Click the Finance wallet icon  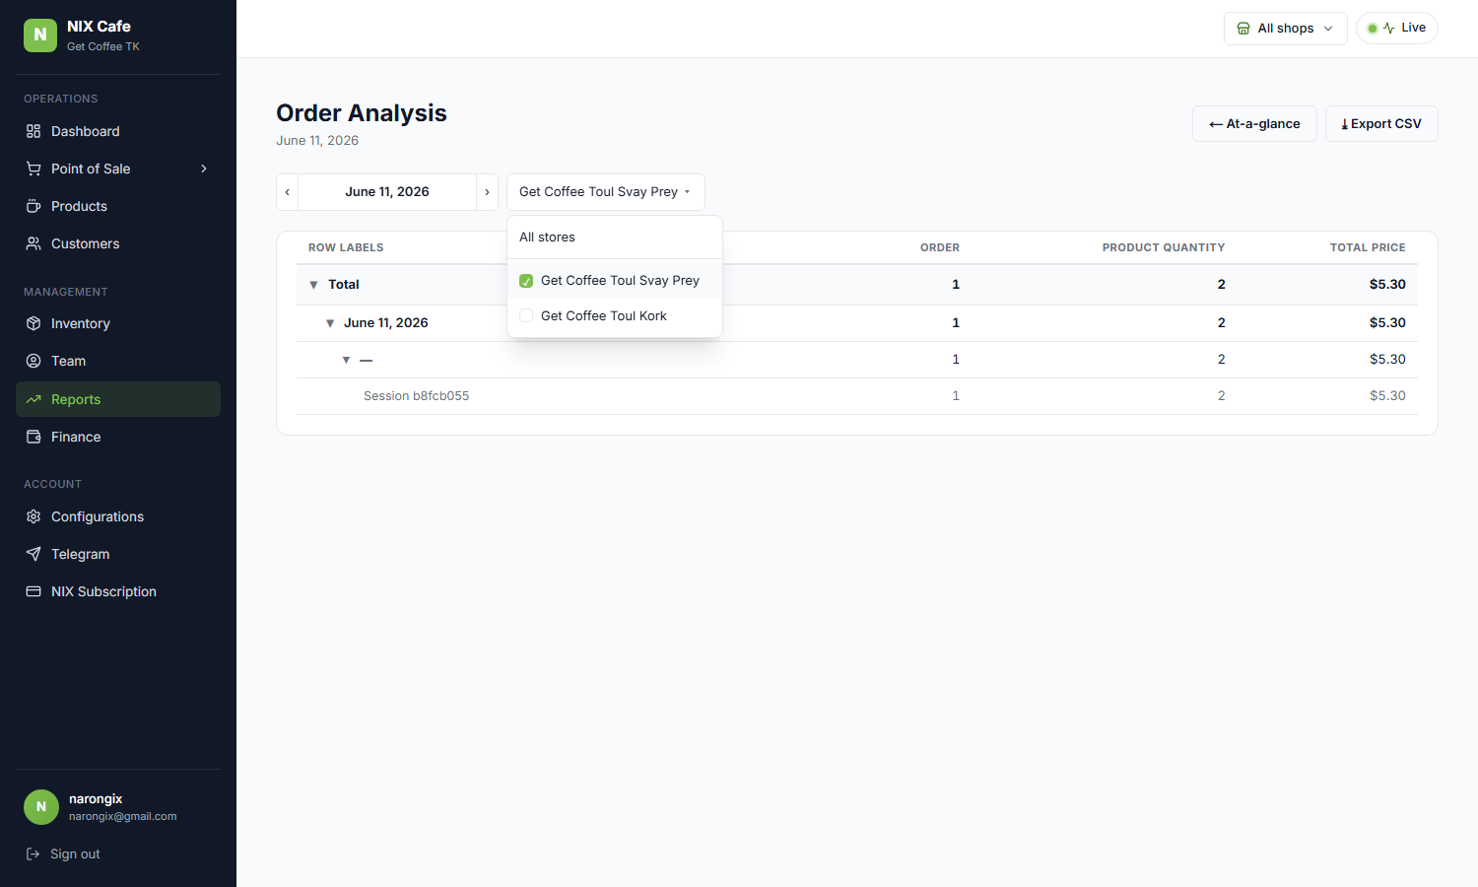click(x=34, y=437)
